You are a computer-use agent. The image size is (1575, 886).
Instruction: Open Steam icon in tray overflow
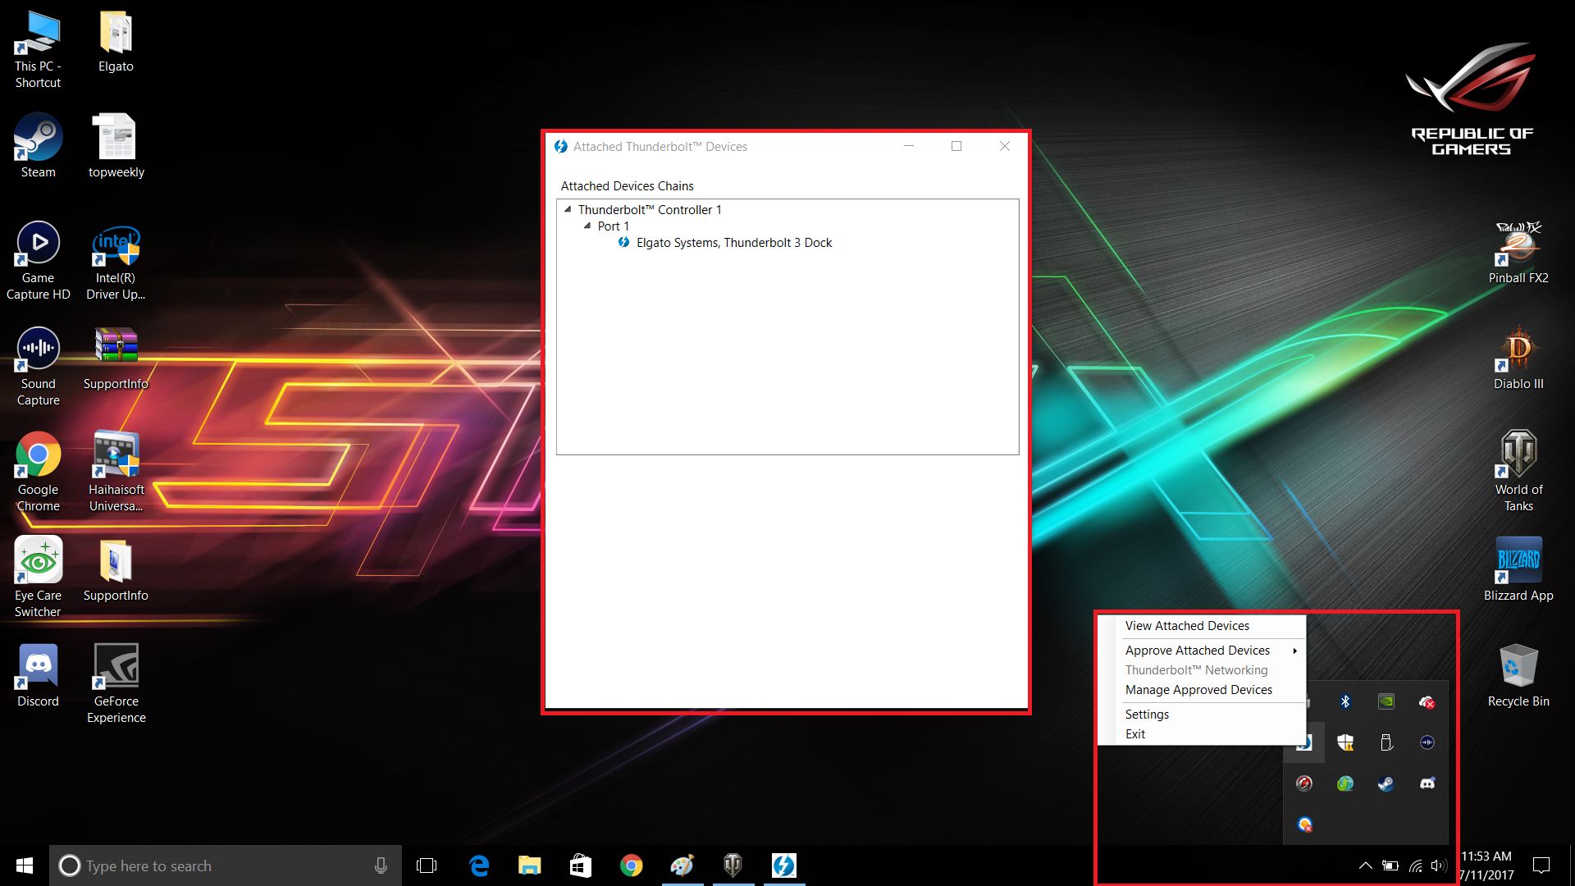tap(1386, 783)
